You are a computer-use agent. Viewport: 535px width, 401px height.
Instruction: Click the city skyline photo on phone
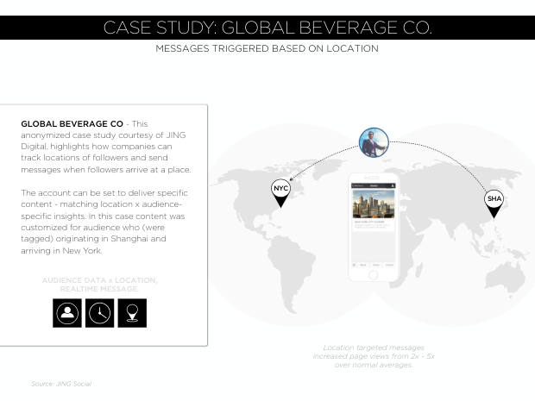click(374, 204)
